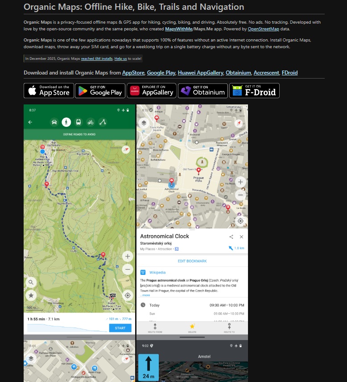The height and width of the screenshot is (382, 347).
Task: Expand Wikipedia text with '...more'
Action: 145,295
